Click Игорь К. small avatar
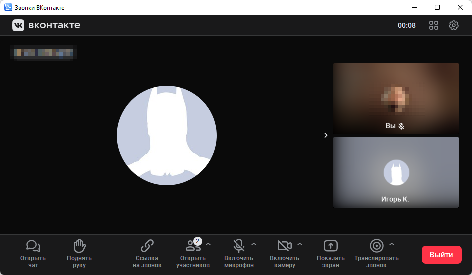This screenshot has height=275, width=472. pyautogui.click(x=396, y=172)
